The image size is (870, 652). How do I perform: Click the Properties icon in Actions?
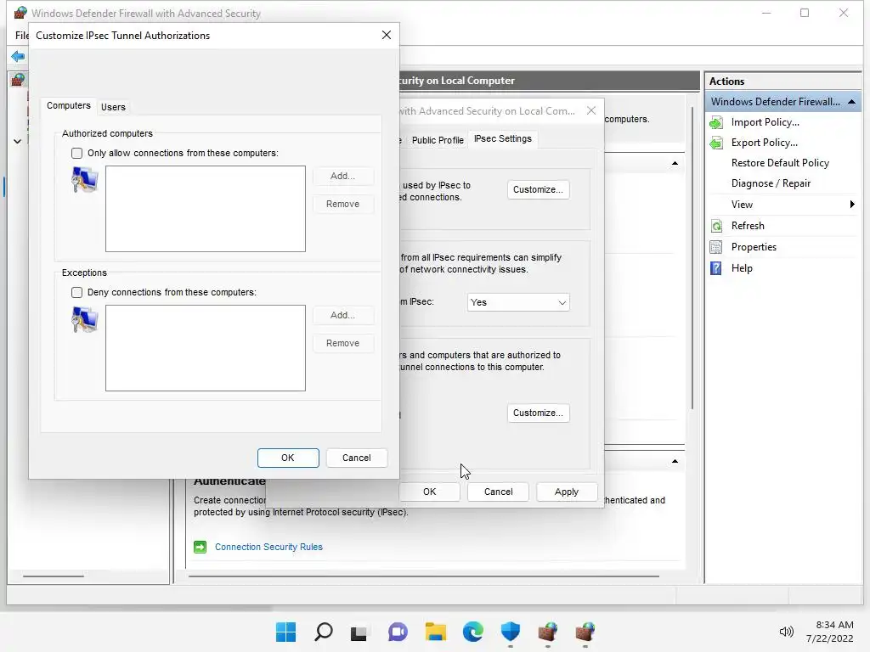point(716,247)
